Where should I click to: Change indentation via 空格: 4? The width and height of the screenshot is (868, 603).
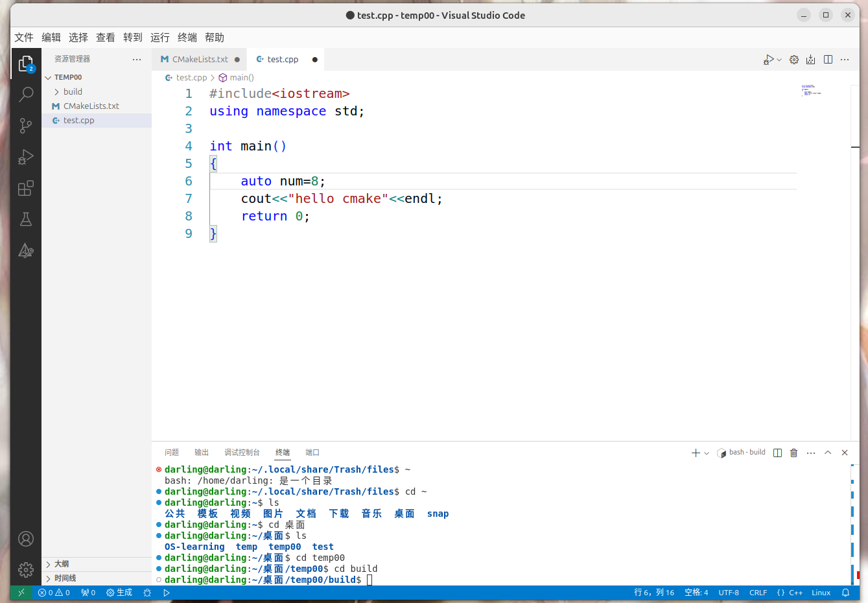tap(696, 593)
